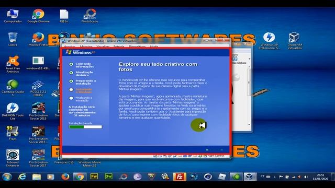Open the Lixeira recycle bin icon
The width and height of the screenshot is (335, 188).
[13, 40]
